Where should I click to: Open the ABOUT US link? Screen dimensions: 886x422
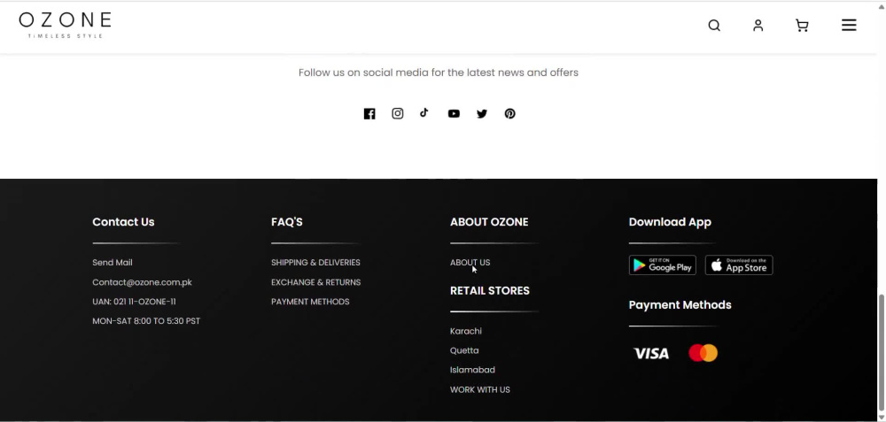(470, 263)
